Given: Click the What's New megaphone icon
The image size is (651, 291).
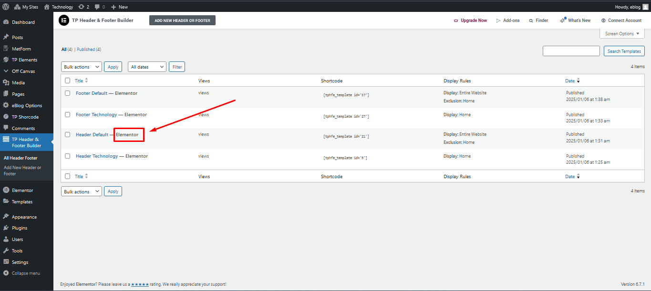Looking at the screenshot, I should pyautogui.click(x=563, y=20).
